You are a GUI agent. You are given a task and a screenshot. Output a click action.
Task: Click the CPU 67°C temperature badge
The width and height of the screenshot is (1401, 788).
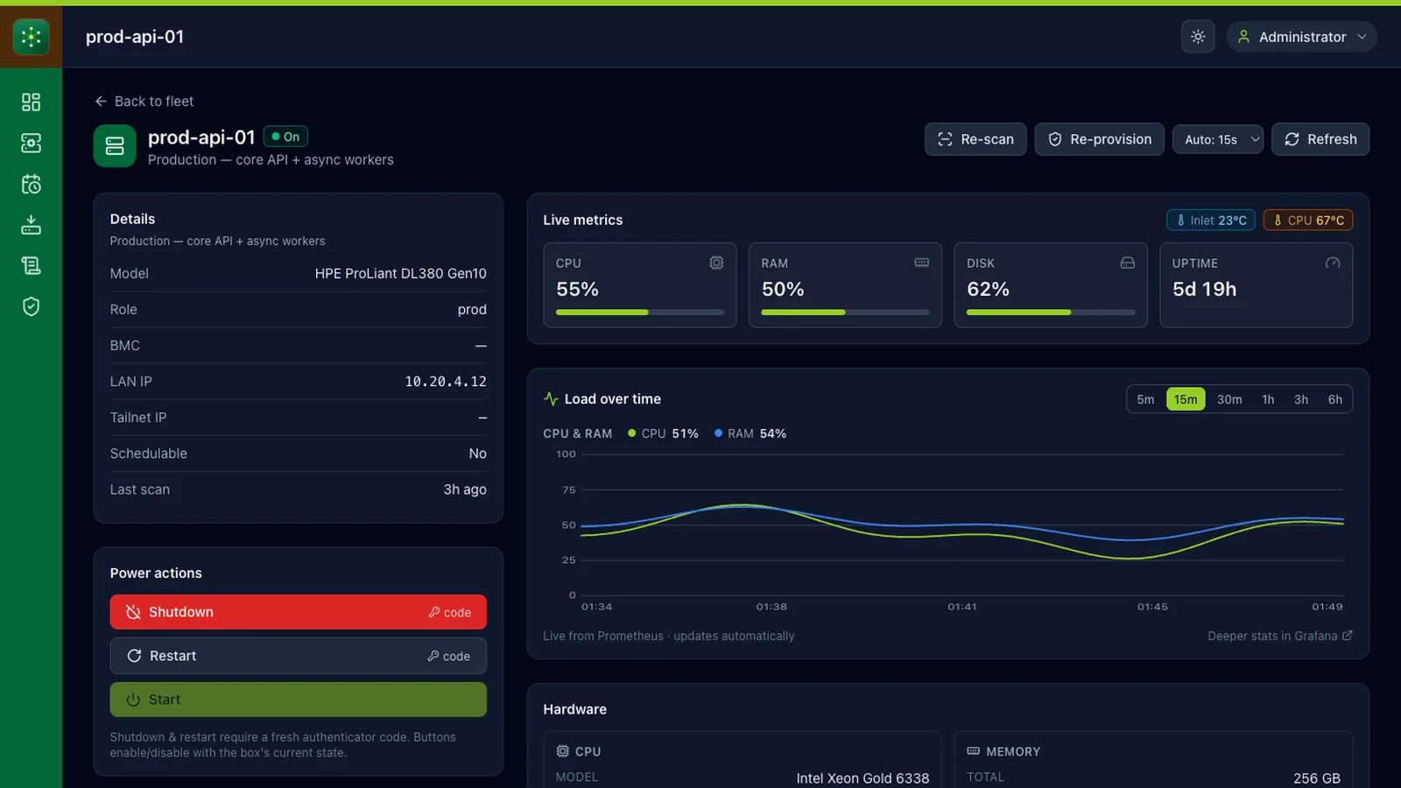click(1308, 221)
